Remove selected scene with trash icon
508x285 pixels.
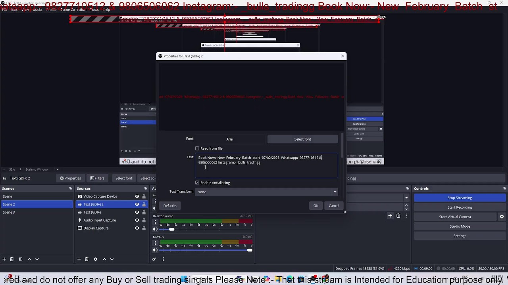tap(12, 259)
